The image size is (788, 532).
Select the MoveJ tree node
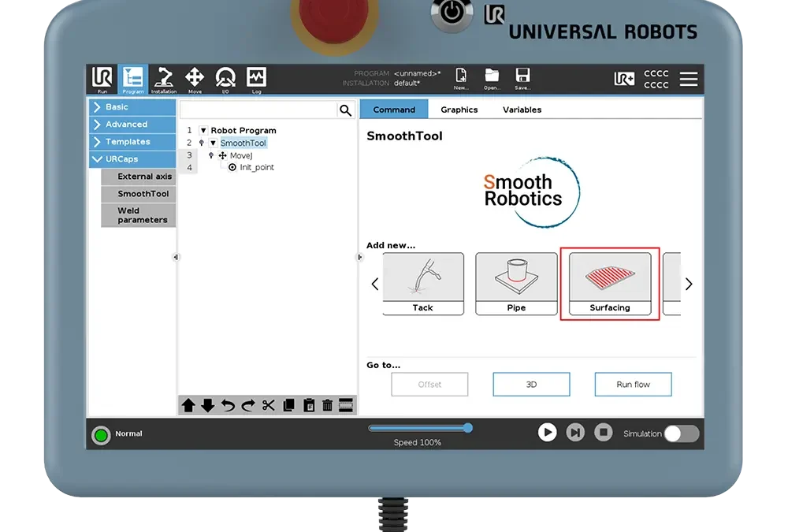(241, 156)
